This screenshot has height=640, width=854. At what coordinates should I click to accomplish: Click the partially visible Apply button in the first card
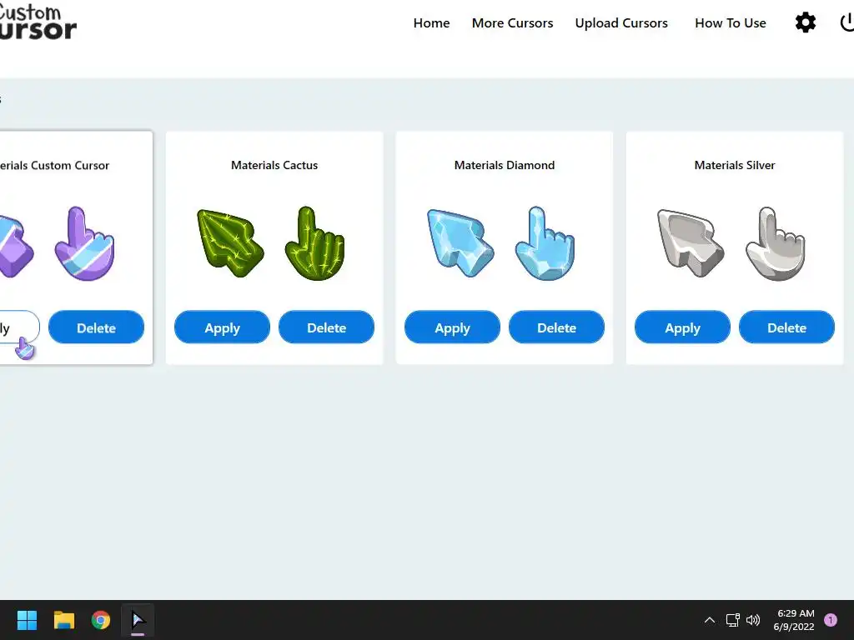[19, 327]
